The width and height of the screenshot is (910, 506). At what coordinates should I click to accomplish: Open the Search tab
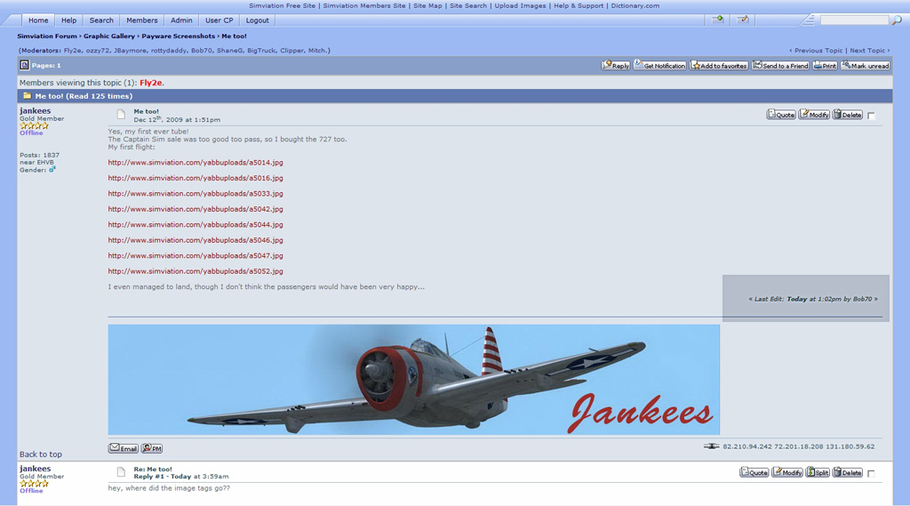click(x=101, y=20)
